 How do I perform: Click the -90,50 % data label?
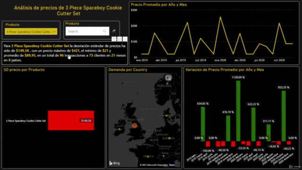tap(223, 150)
